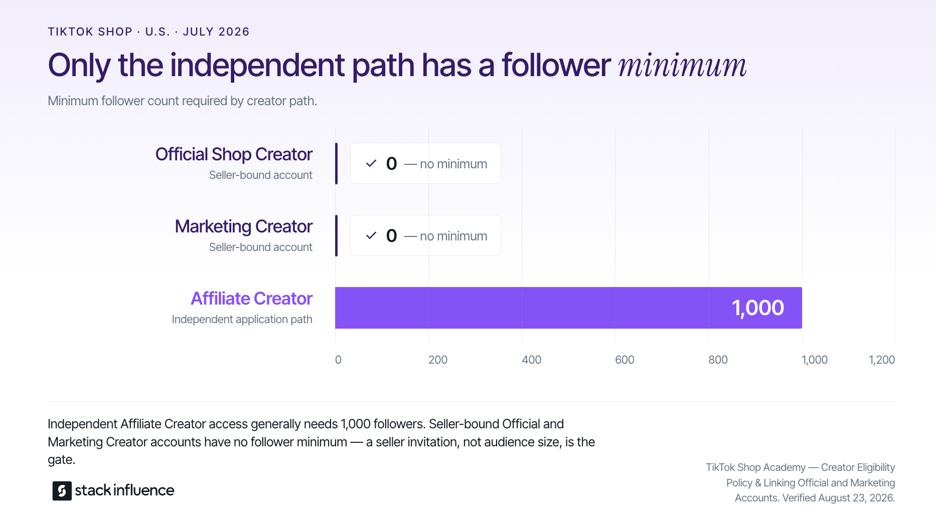Screen dimensions: 936x531
Task: Select the Marketing Creator heading
Action: (x=244, y=226)
